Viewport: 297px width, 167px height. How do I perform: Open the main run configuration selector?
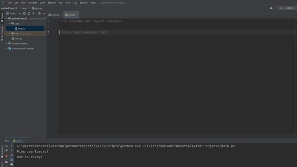click(x=287, y=8)
